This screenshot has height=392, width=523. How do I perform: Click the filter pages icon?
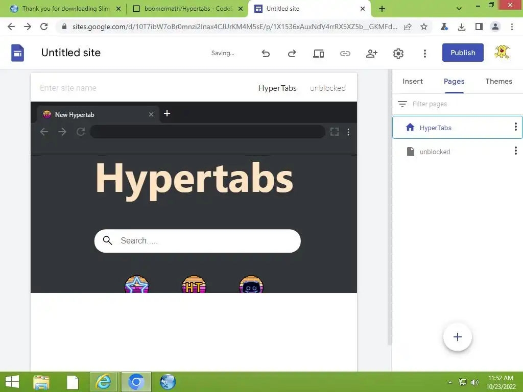click(402, 104)
